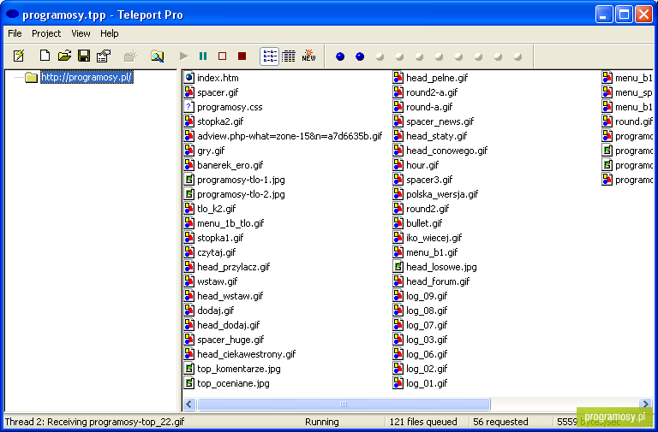The image size is (658, 432).
Task: Select head_pelne.gif
Action: click(x=437, y=78)
